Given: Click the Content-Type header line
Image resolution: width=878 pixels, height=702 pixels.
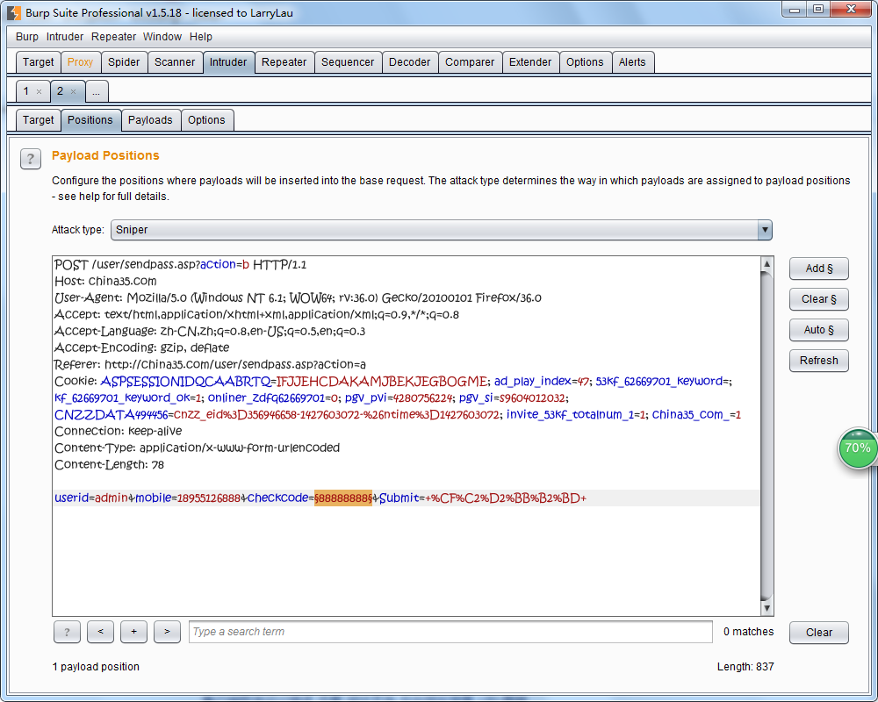Looking at the screenshot, I should [197, 448].
